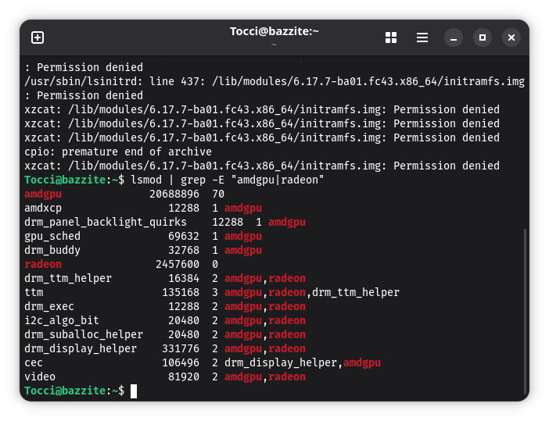Click the drm_buddy module name
This screenshot has height=421, width=549.
[x=52, y=250]
